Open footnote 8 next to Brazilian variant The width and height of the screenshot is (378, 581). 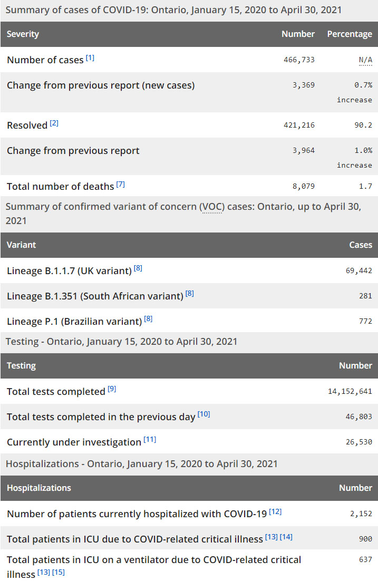tap(149, 319)
